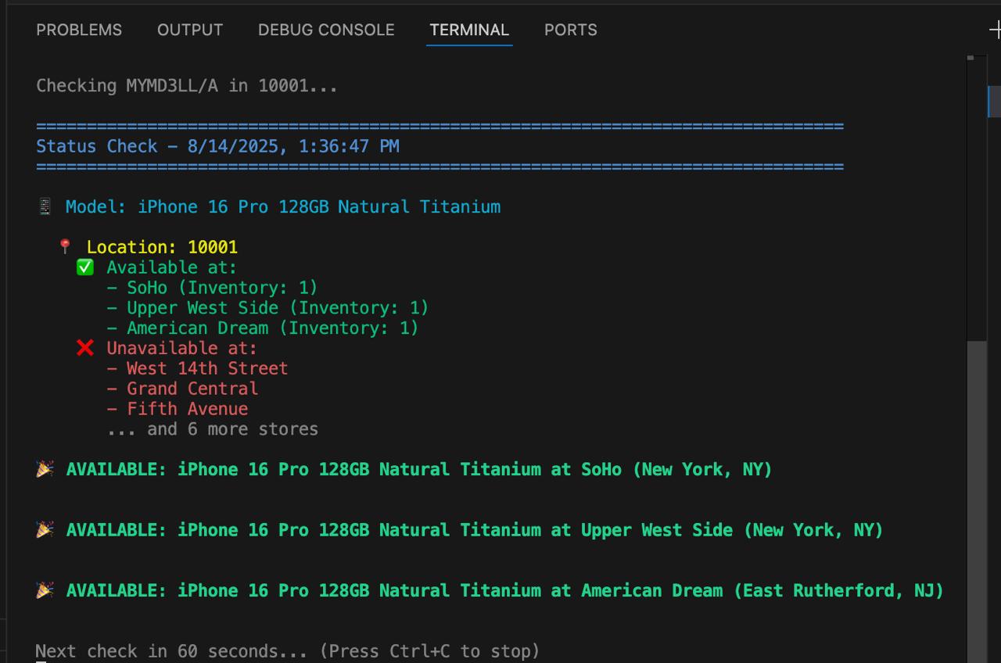Click the red X next to Unavailable at
Image resolution: width=1001 pixels, height=663 pixels.
point(85,348)
